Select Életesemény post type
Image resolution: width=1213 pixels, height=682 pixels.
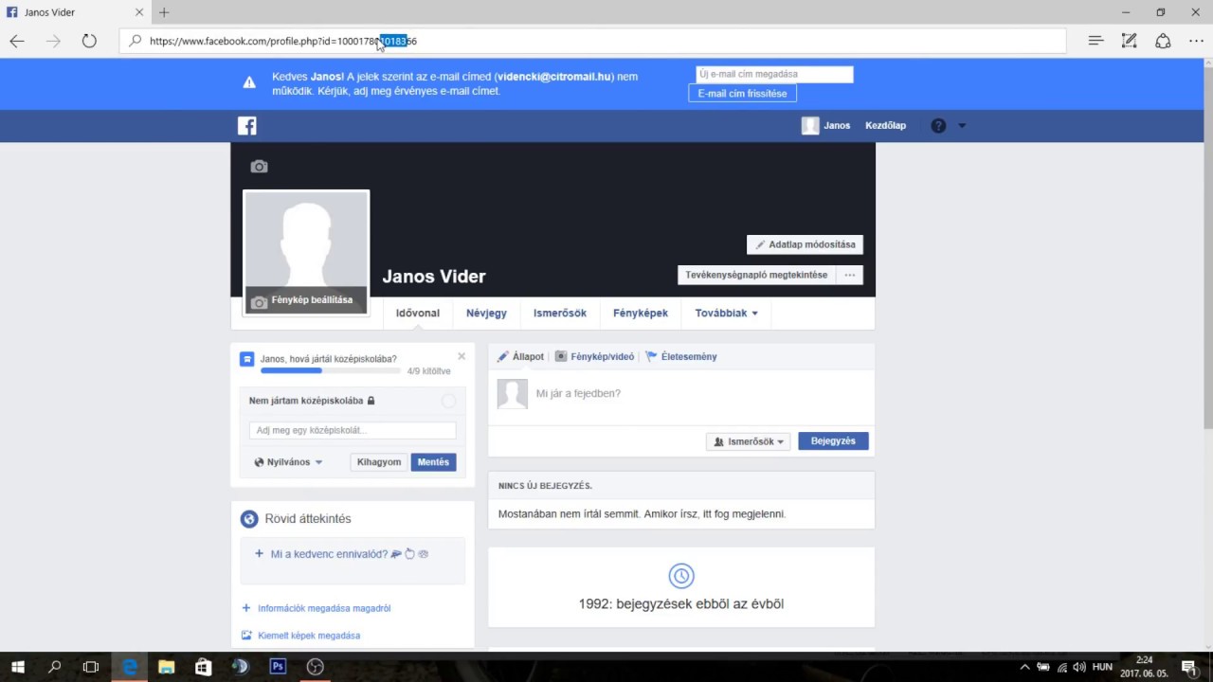681,356
